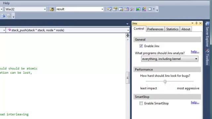The height and width of the screenshot is (119, 212).
Task: Switch to the About tab
Action: 185,29
